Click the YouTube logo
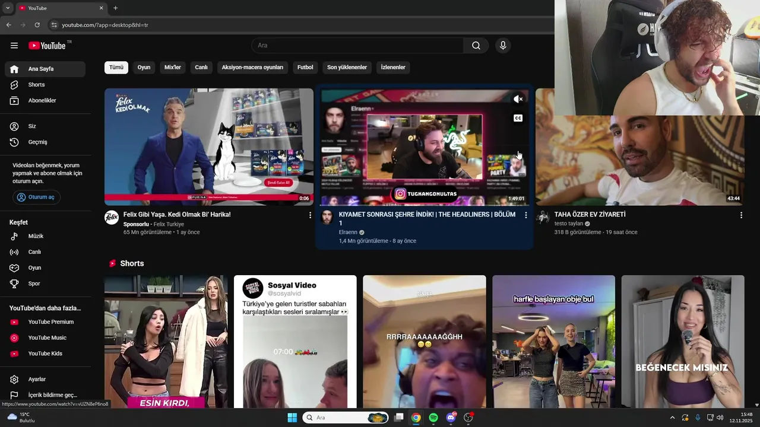 point(47,46)
